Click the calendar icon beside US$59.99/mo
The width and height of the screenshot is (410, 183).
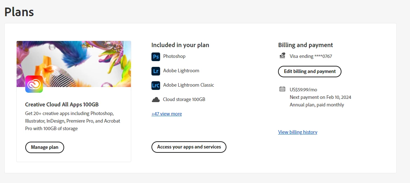282,89
